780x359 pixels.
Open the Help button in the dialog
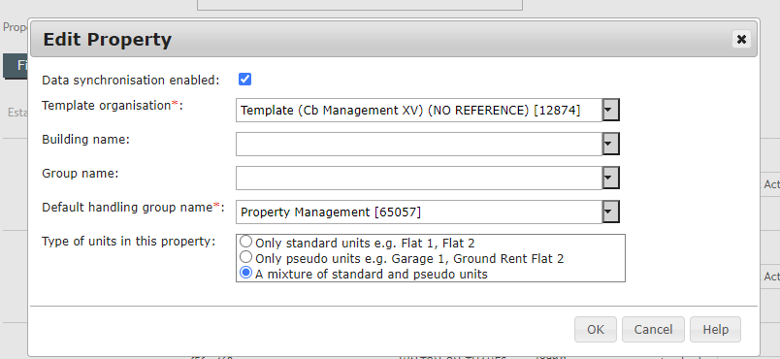(x=715, y=330)
